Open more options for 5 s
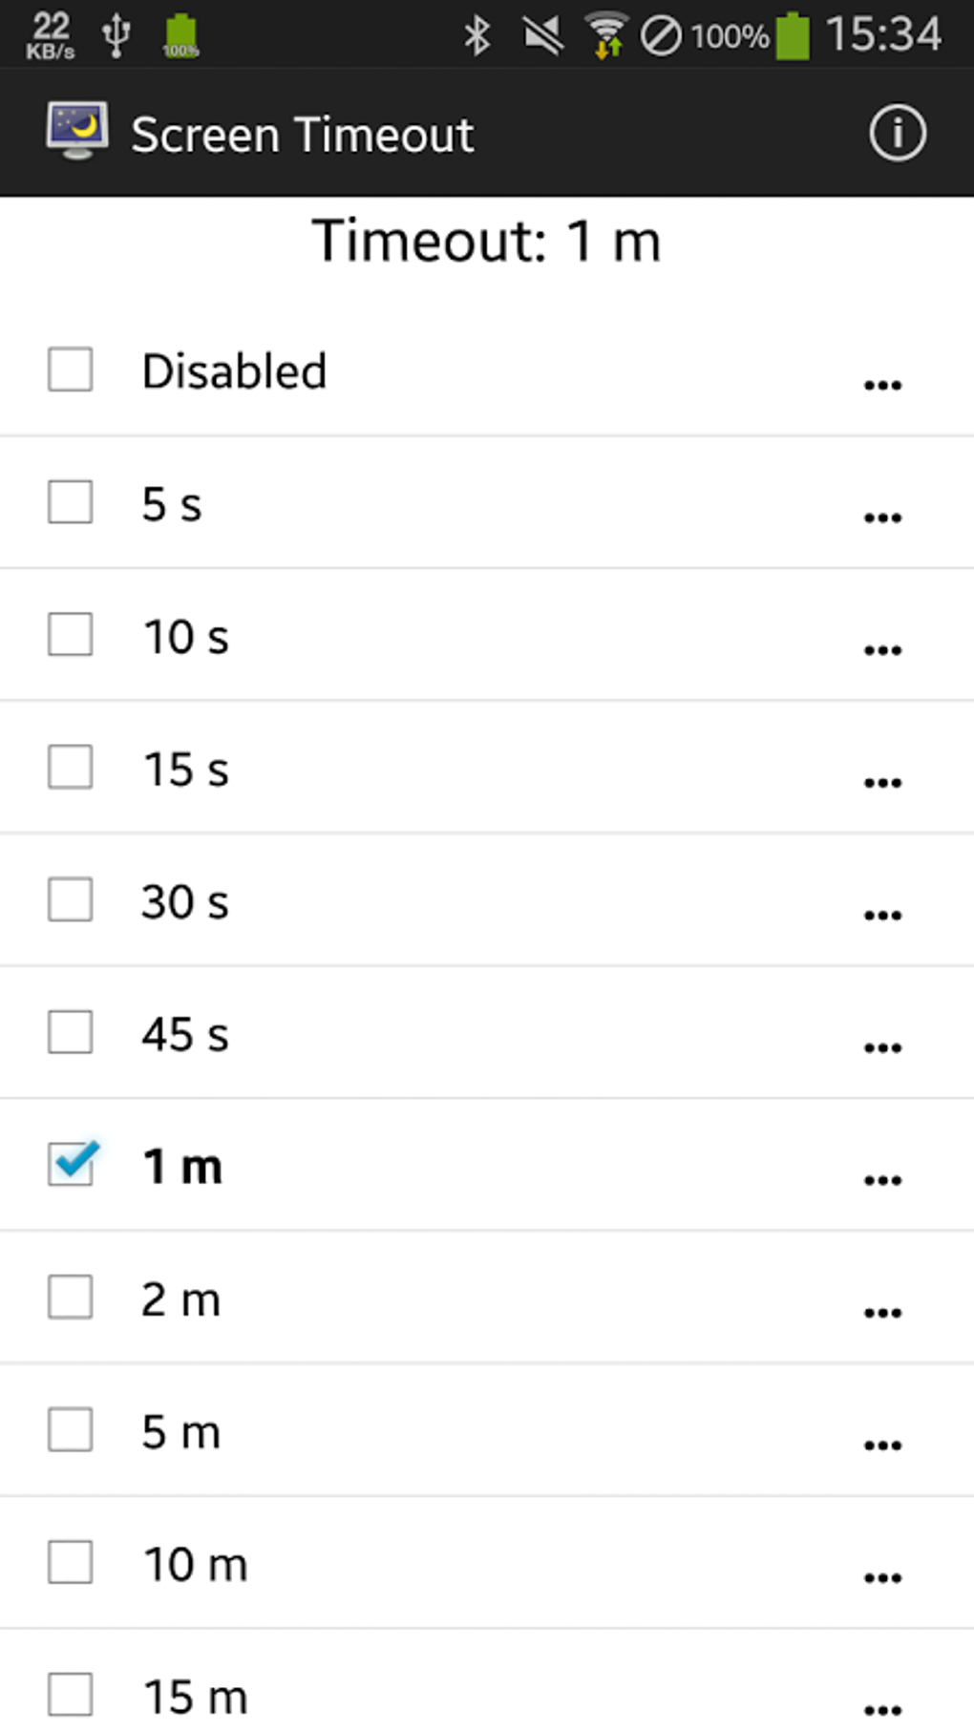The height and width of the screenshot is (1731, 974). 882,517
